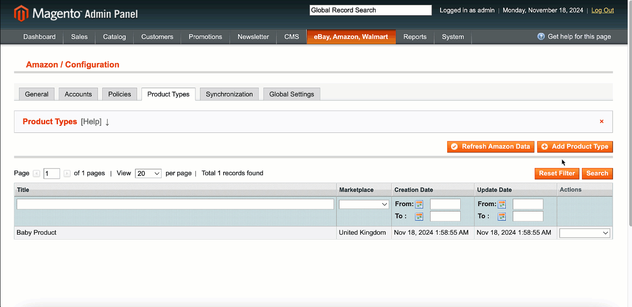Open the Update Date From calendar icon
The width and height of the screenshot is (632, 307).
[502, 204]
